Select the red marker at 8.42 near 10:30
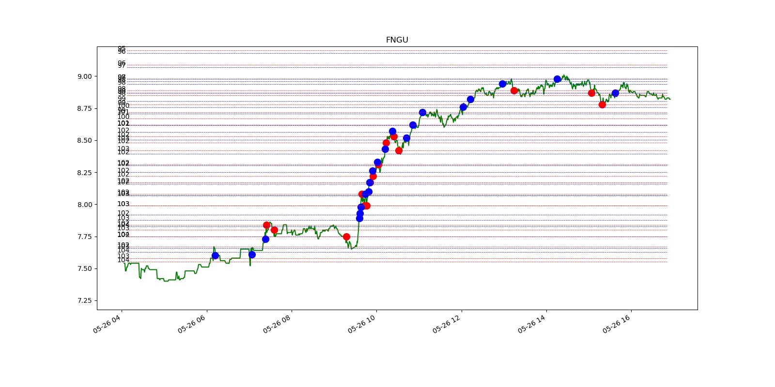Image resolution: width=775 pixels, height=387 pixels. [399, 150]
